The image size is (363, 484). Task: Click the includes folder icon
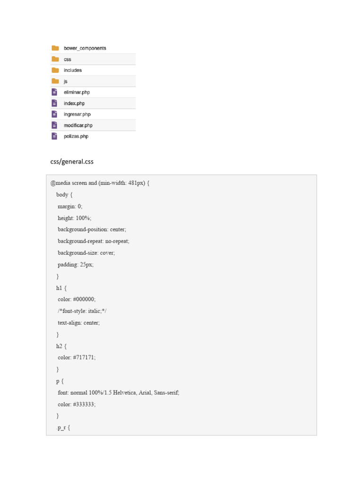point(55,70)
